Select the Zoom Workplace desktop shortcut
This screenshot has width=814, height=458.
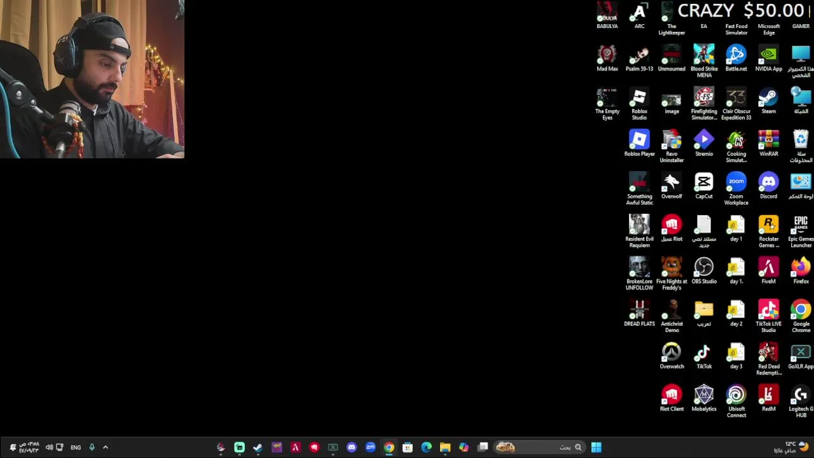point(736,189)
